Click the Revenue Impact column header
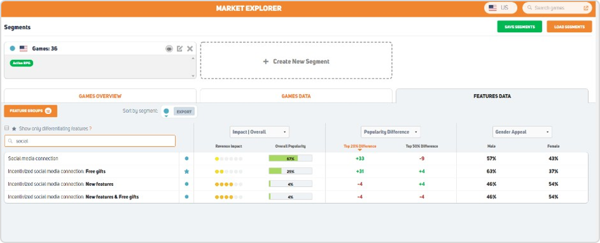 click(229, 146)
